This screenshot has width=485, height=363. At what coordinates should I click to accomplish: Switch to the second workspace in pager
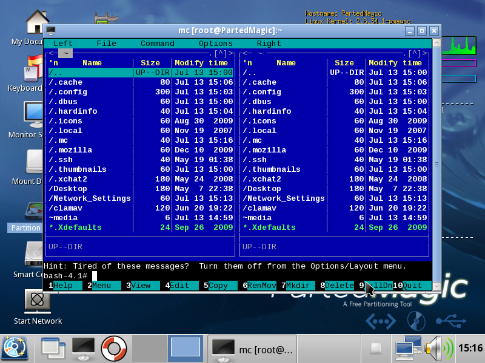tap(185, 348)
